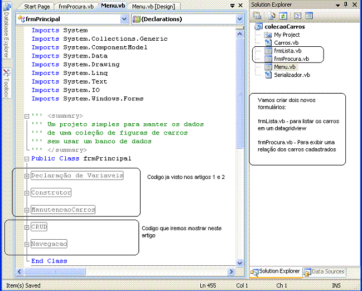This screenshot has width=362, height=291.
Task: Click the 'Imports System.Windows.Forms' line
Action: click(88, 99)
